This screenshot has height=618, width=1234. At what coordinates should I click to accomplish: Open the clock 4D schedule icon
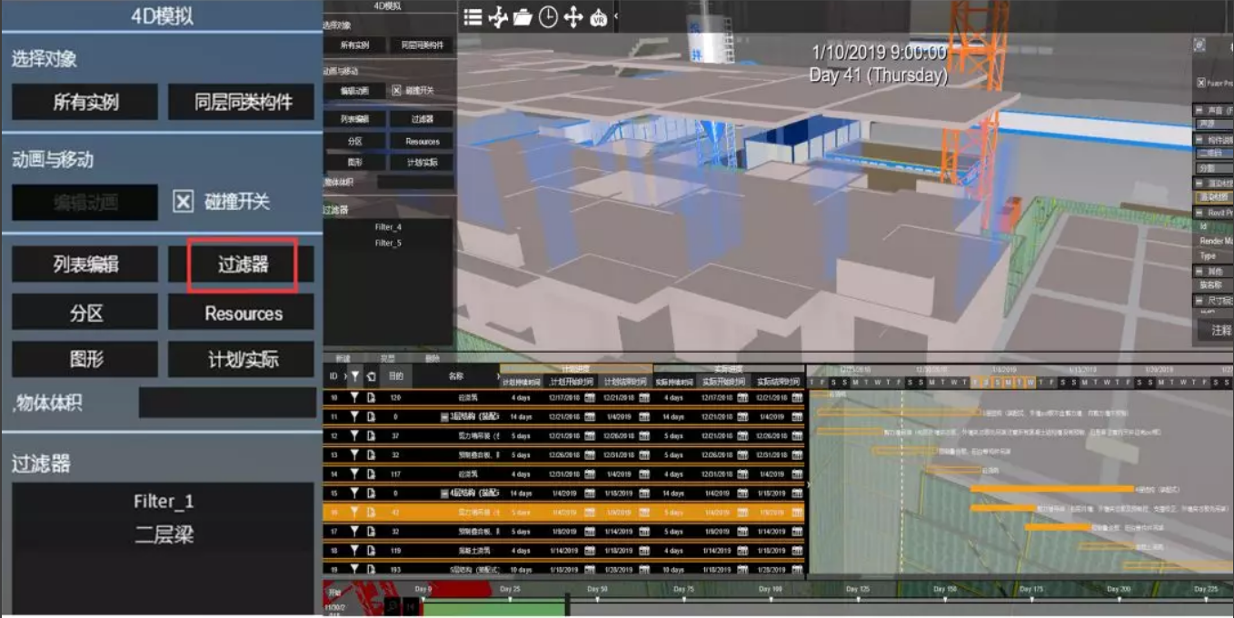[548, 17]
